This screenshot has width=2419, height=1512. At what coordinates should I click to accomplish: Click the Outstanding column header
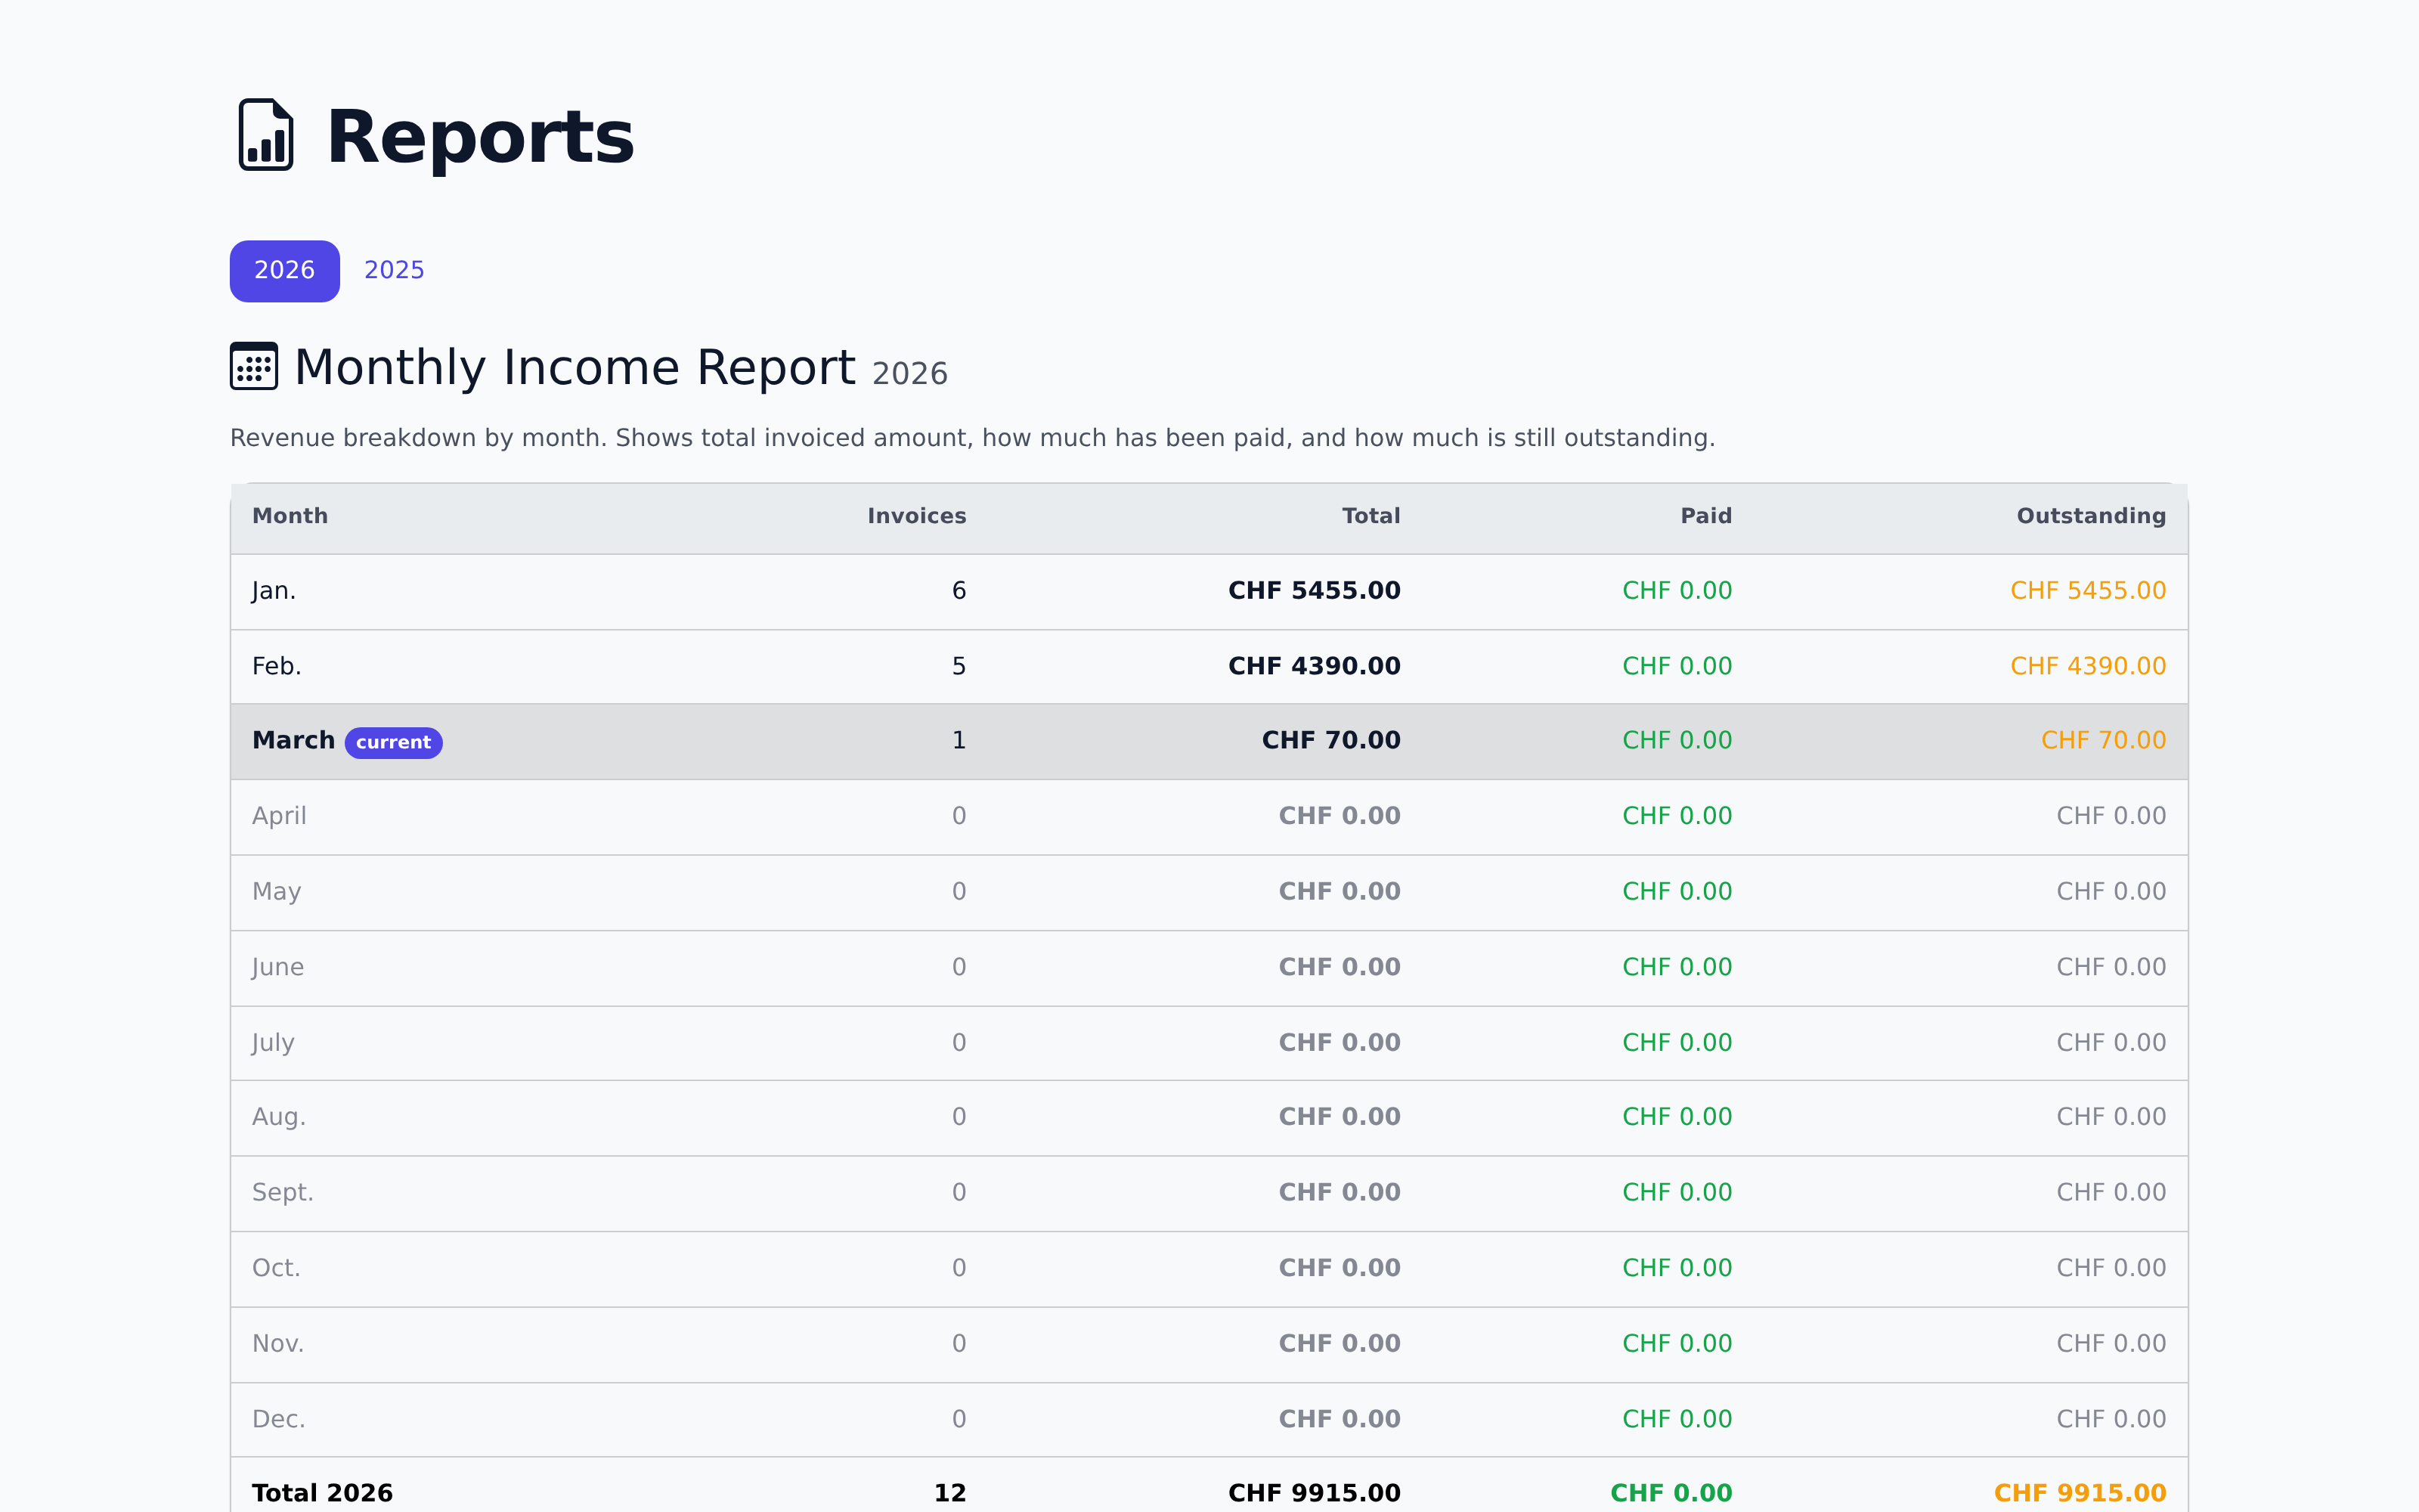coord(2090,516)
